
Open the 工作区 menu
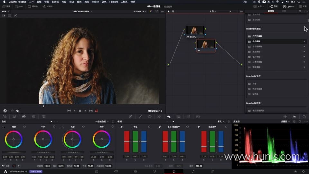click(124, 2)
